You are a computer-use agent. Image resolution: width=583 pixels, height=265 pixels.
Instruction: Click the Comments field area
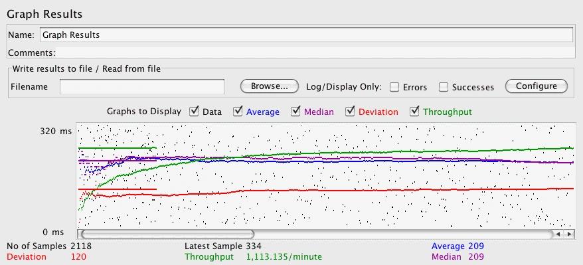(314, 52)
